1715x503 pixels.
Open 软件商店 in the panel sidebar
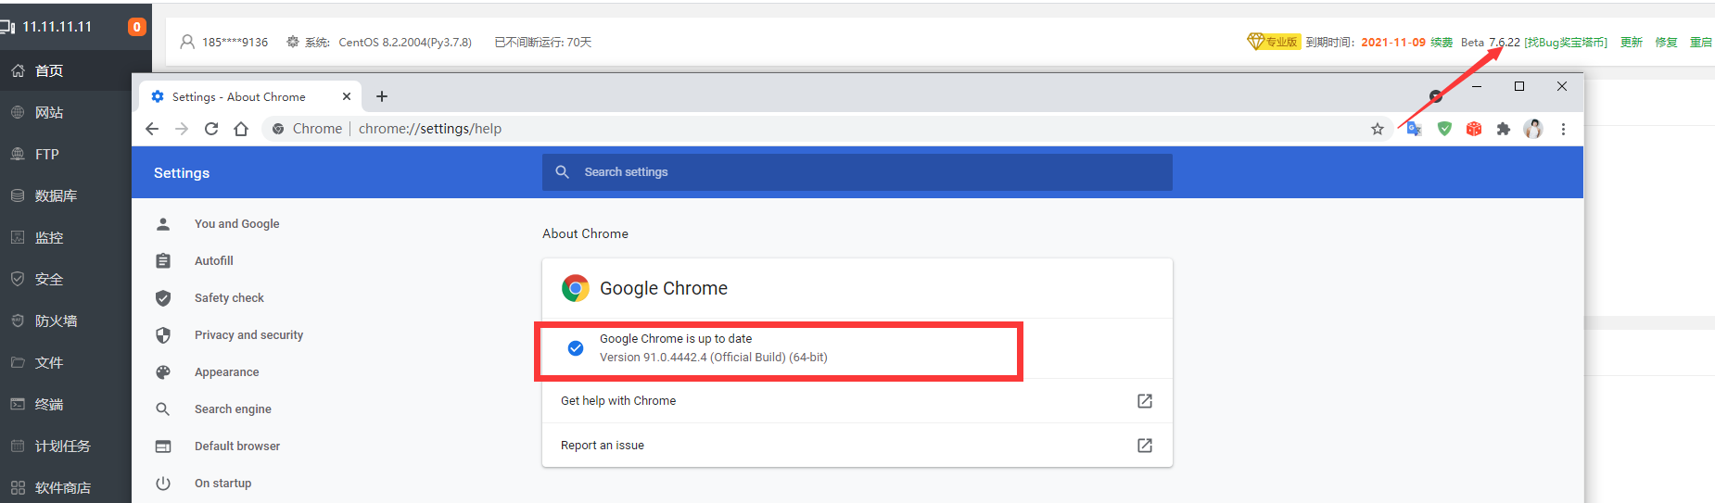[x=65, y=487]
